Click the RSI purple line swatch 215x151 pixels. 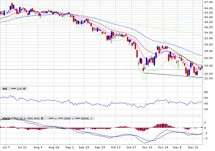[13, 88]
